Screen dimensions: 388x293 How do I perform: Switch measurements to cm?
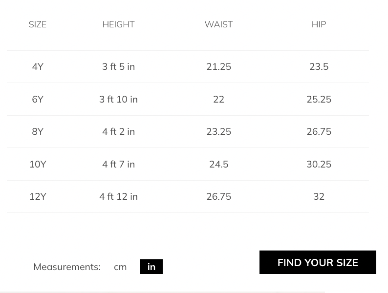pos(120,267)
